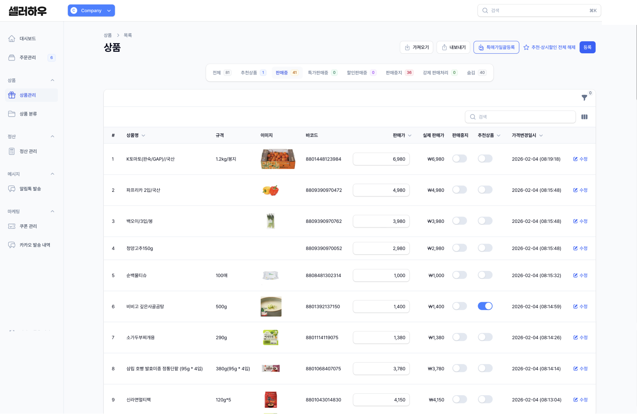Open 주문관리 inbox icon
The width and height of the screenshot is (637, 414).
(12, 57)
